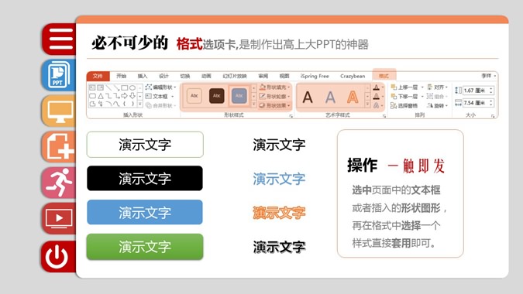Select the orange monitor icon in sidebar
The image size is (523, 294).
point(60,111)
